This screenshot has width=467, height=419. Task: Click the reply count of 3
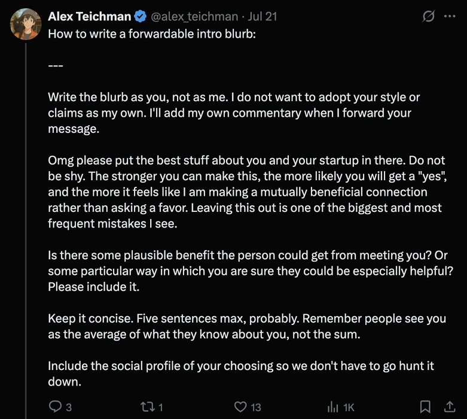69,407
